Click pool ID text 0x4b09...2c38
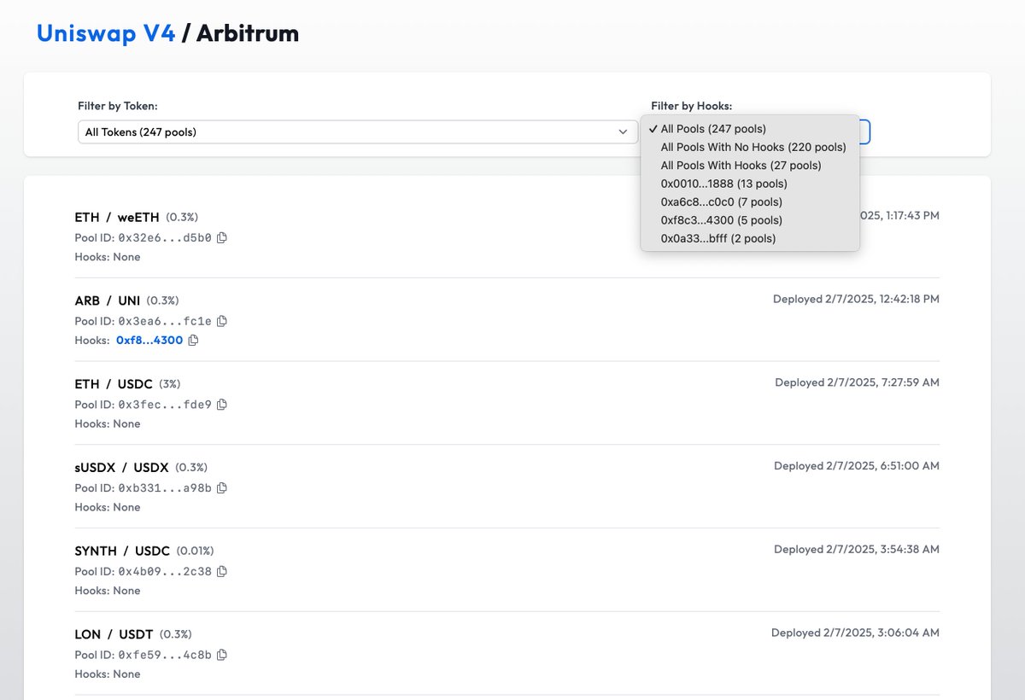 pyautogui.click(x=165, y=572)
